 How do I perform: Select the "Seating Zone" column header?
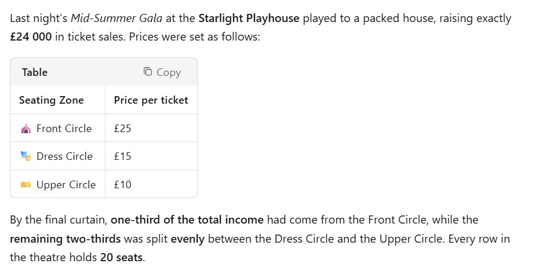tap(51, 100)
